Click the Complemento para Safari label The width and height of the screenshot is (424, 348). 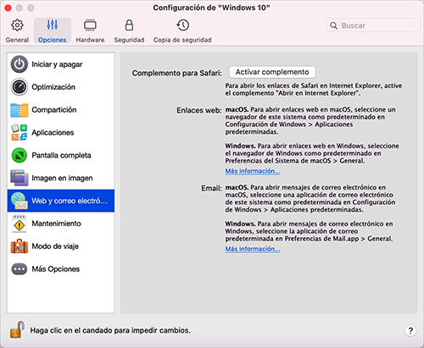[x=177, y=73]
